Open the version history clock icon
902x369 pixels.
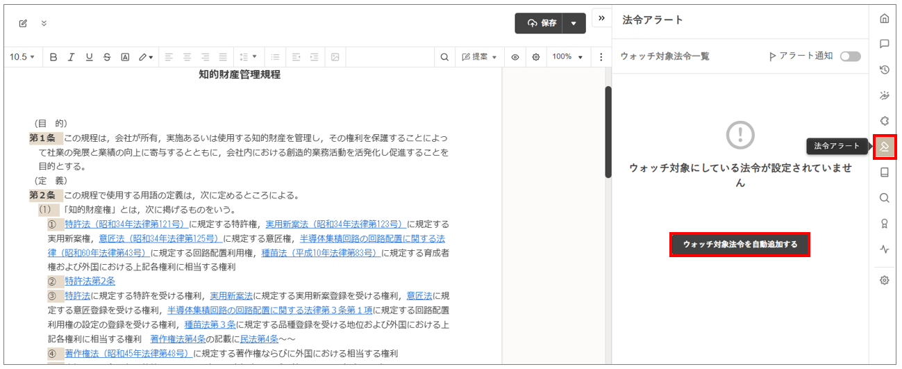[884, 69]
